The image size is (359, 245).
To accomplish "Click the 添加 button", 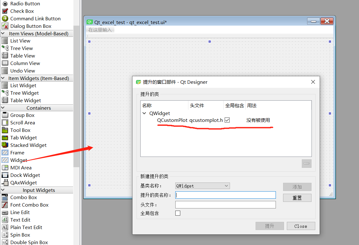I will point(297,187).
